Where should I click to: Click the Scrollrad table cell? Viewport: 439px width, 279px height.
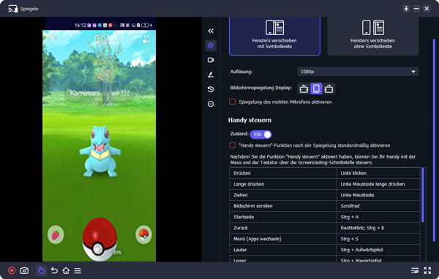[378, 206]
